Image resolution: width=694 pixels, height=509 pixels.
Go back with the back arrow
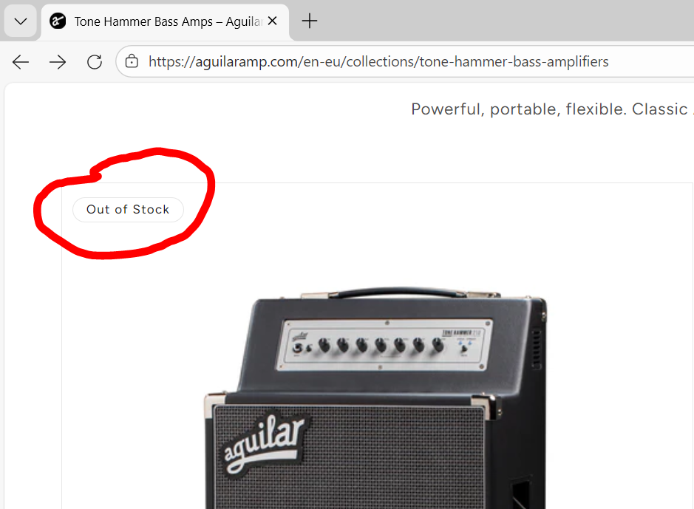tap(21, 62)
